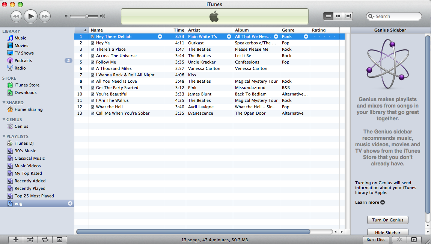The height and width of the screenshot is (244, 431).
Task: Switch to grid view
Action: coord(338,16)
